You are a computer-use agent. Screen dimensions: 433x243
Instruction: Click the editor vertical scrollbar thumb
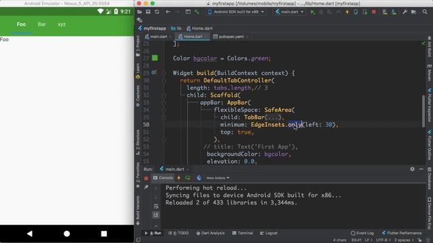coord(424,111)
